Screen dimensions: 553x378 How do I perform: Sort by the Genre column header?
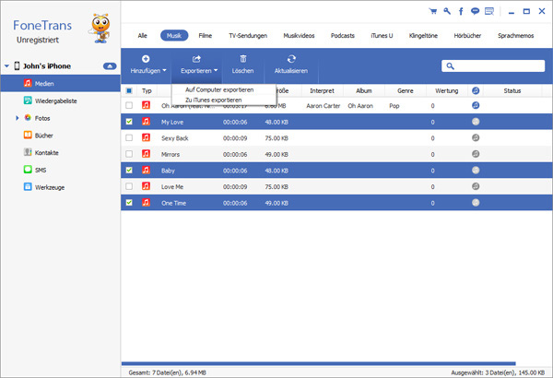point(406,91)
